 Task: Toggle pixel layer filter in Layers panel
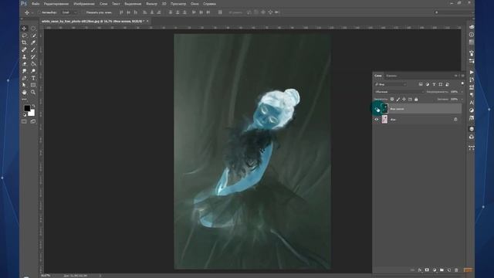click(x=421, y=84)
